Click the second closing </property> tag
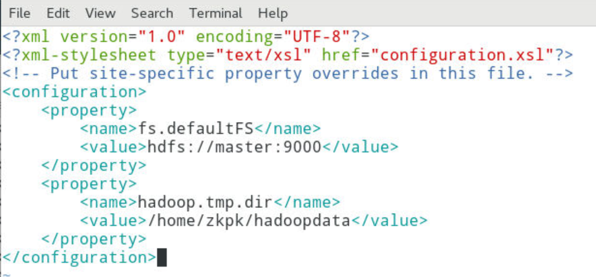The image size is (596, 277). point(94,239)
